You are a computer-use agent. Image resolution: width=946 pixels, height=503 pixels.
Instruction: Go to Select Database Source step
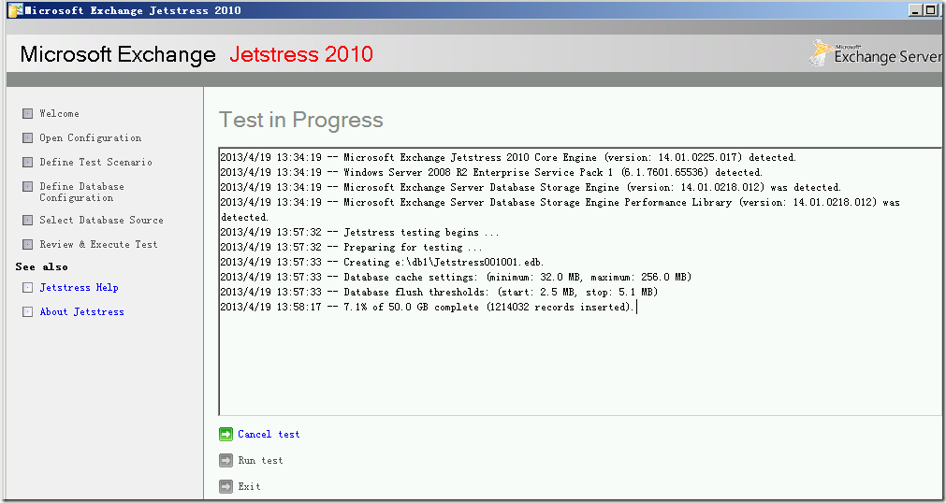click(101, 220)
